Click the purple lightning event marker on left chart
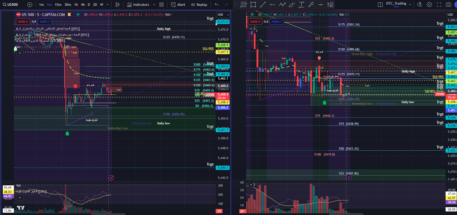457x215 pixels. [111, 177]
